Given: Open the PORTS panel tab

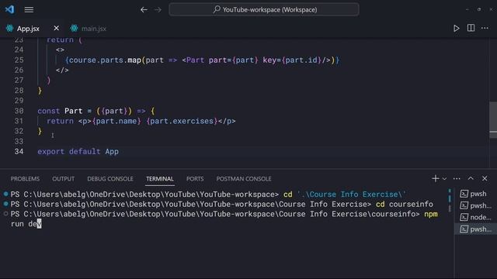Looking at the screenshot, I should coord(195,179).
